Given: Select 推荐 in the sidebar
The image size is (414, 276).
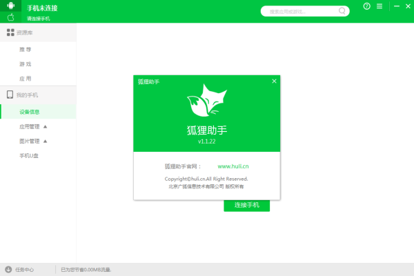Looking at the screenshot, I should (x=26, y=50).
